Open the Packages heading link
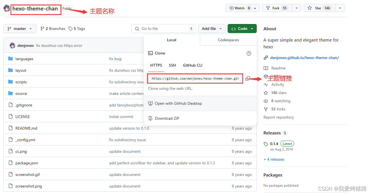This screenshot has height=194, width=371. tap(273, 175)
